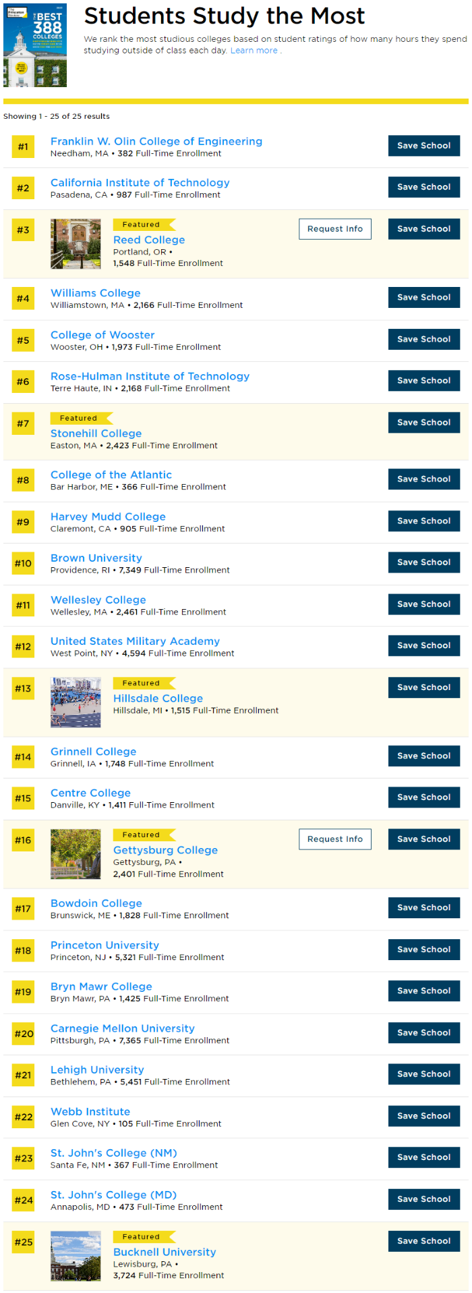Viewport: 472px width, 1293px height.
Task: Save Franklin W. Olin College of Engineering
Action: click(x=424, y=146)
